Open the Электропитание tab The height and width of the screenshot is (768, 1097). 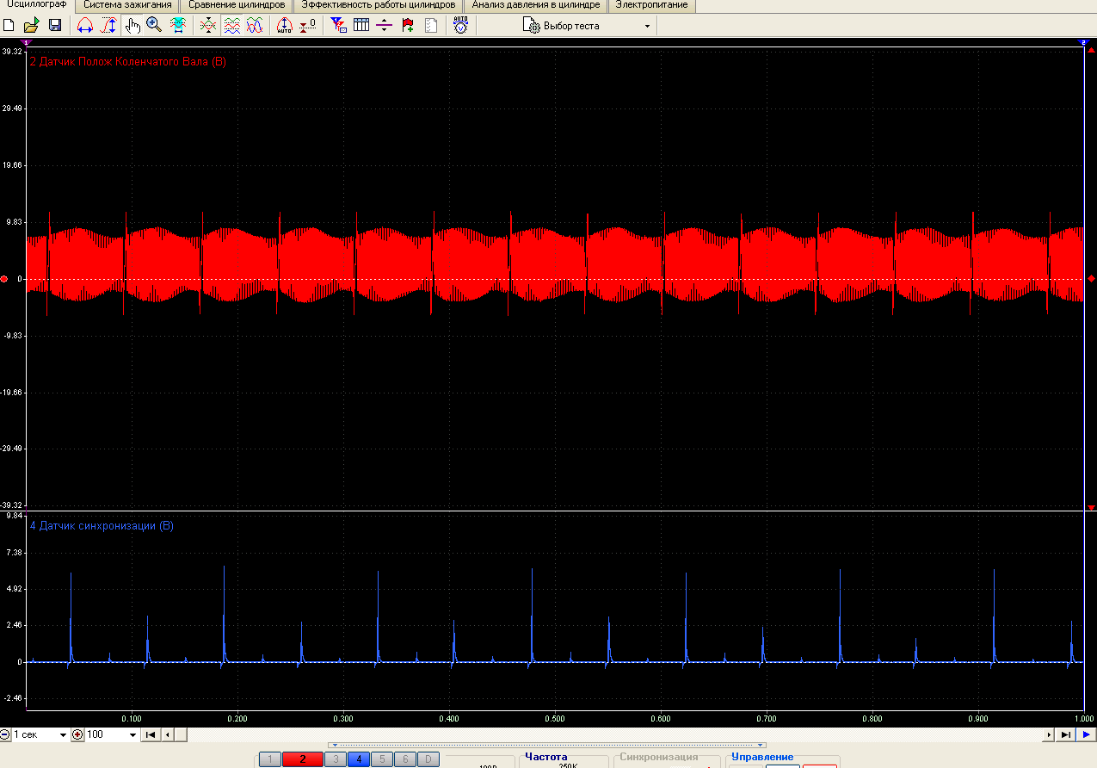pyautogui.click(x=652, y=5)
